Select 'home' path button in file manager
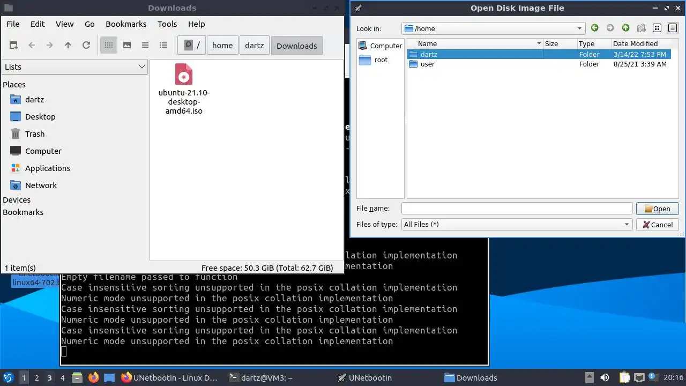 [x=222, y=46]
